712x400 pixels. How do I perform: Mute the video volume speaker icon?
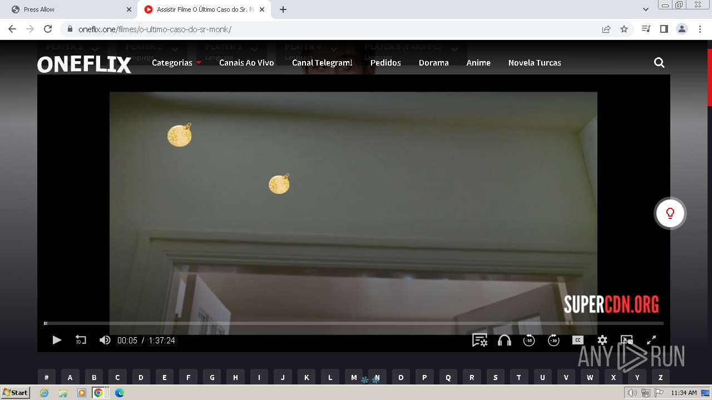click(105, 340)
